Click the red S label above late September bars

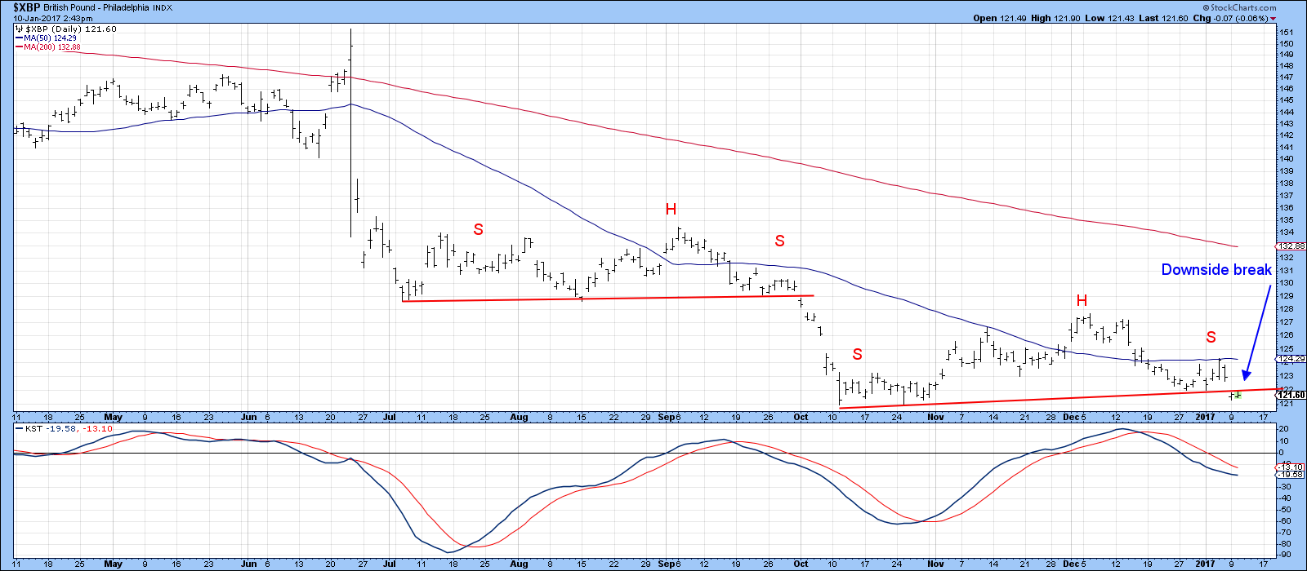779,241
